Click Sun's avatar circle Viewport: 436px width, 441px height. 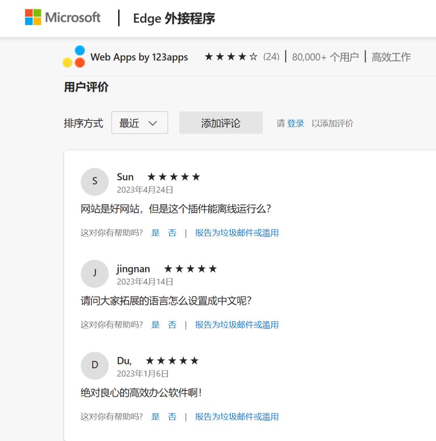(x=94, y=182)
